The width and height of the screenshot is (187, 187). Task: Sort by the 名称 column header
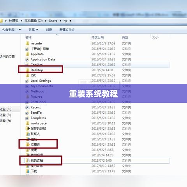tap(28, 37)
